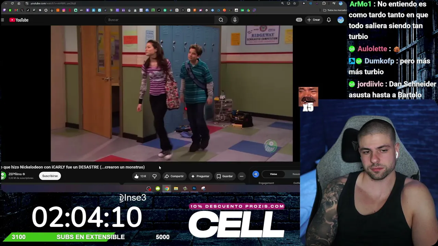Save the video with Guardar
Image resolution: width=438 pixels, height=246 pixels.
225,176
